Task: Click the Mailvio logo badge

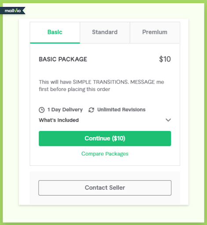Action: [13, 11]
